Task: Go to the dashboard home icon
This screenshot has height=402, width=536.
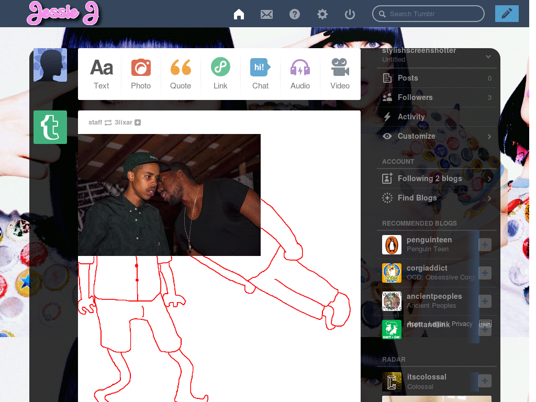Action: [239, 14]
